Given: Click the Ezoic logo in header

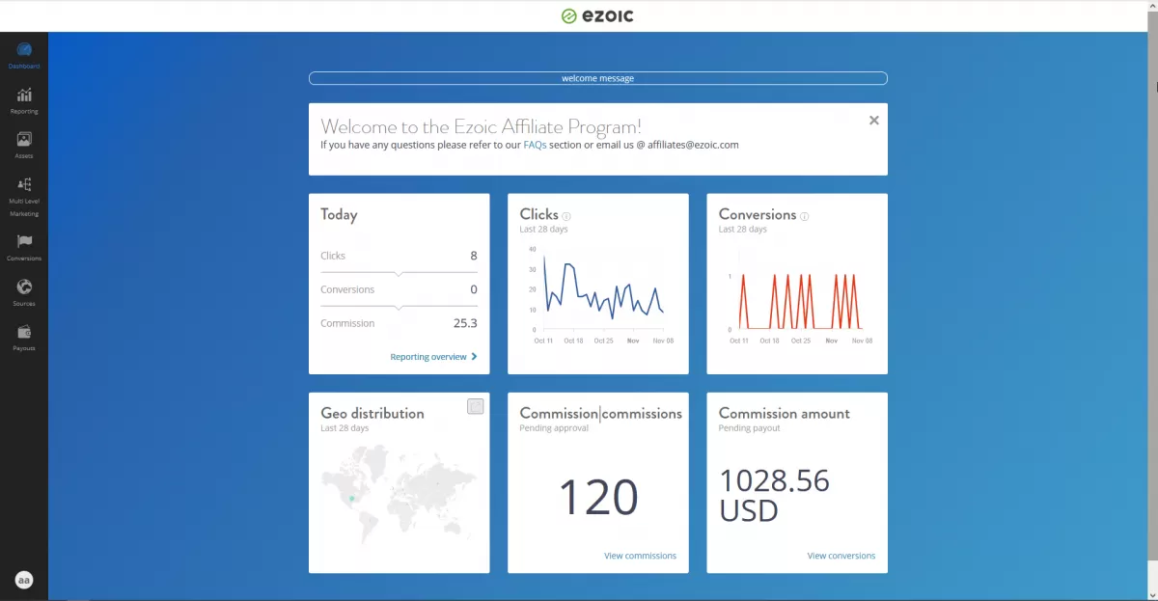Looking at the screenshot, I should pos(597,15).
